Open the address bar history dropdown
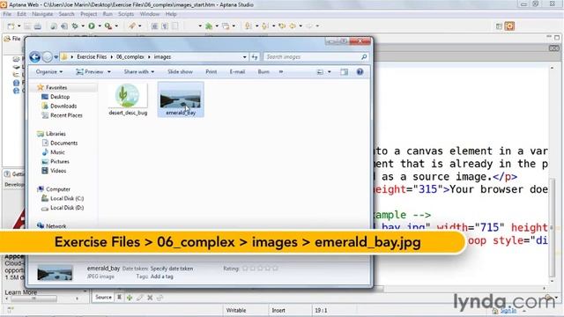The width and height of the screenshot is (564, 317). click(x=245, y=56)
